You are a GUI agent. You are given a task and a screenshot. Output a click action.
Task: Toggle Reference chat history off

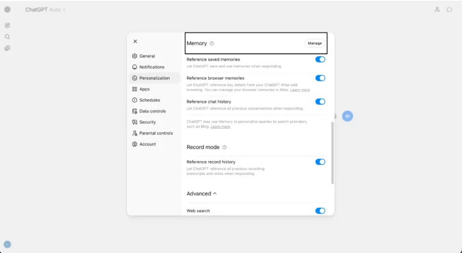pos(320,102)
